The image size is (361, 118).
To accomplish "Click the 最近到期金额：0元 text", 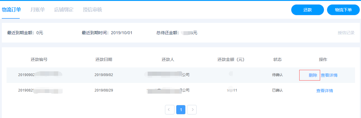I will click(25, 33).
